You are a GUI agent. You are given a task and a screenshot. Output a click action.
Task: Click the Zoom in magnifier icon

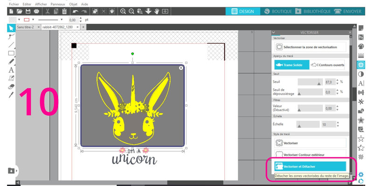pyautogui.click(x=123, y=11)
